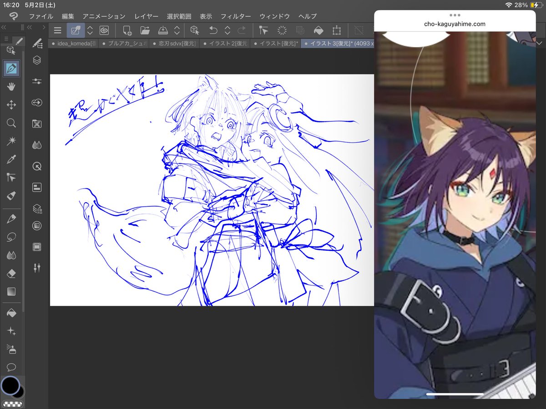Expand stepper next to save icon
The height and width of the screenshot is (409, 546).
click(177, 30)
